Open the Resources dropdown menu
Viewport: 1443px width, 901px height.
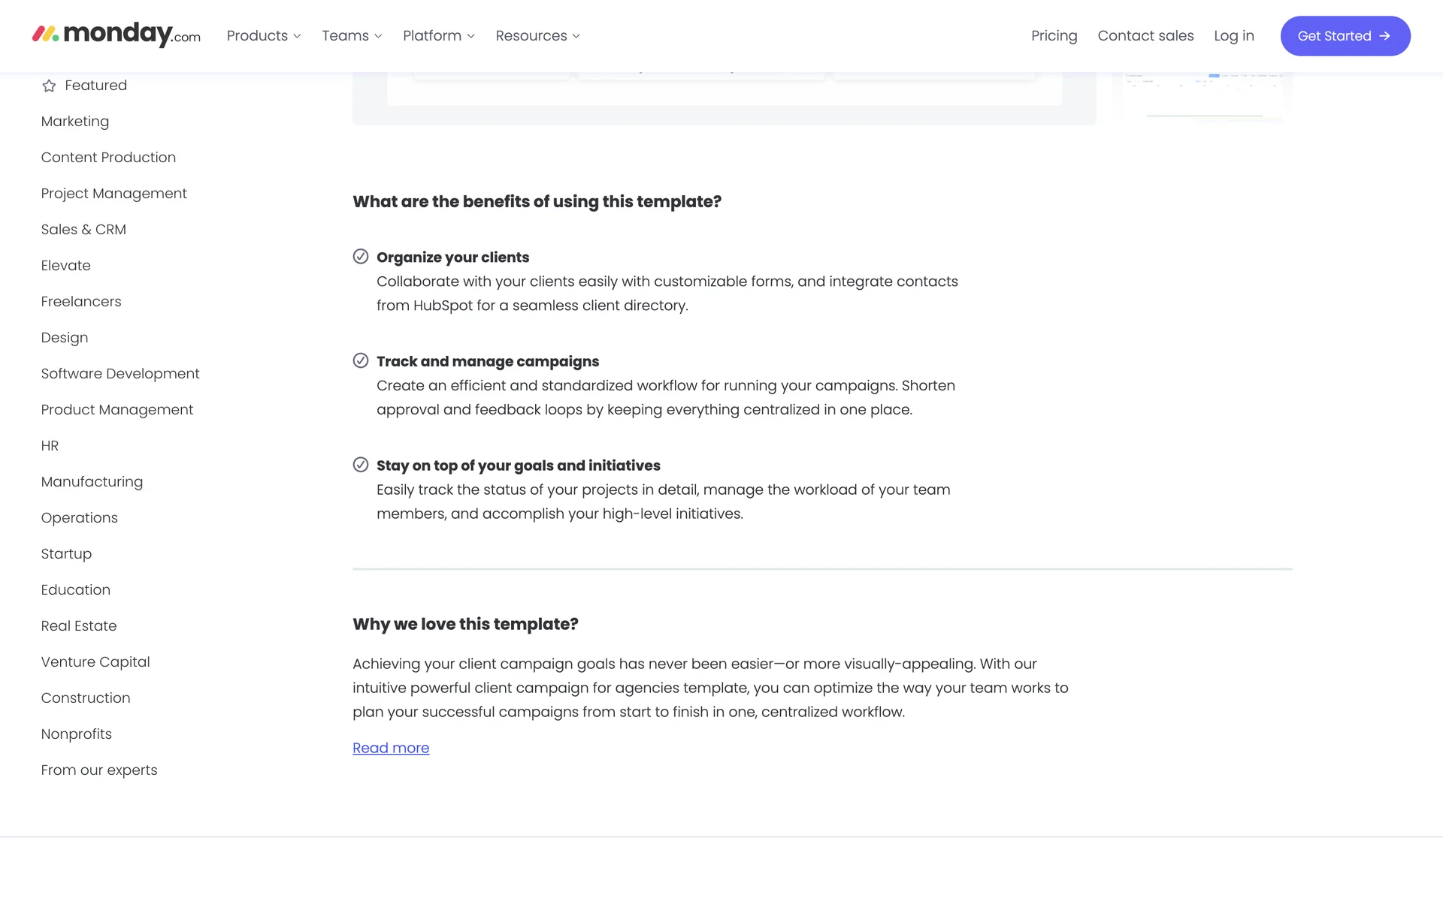click(x=537, y=36)
